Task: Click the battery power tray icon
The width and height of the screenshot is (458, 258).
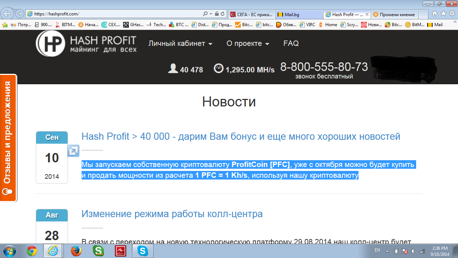Action: pyautogui.click(x=396, y=251)
